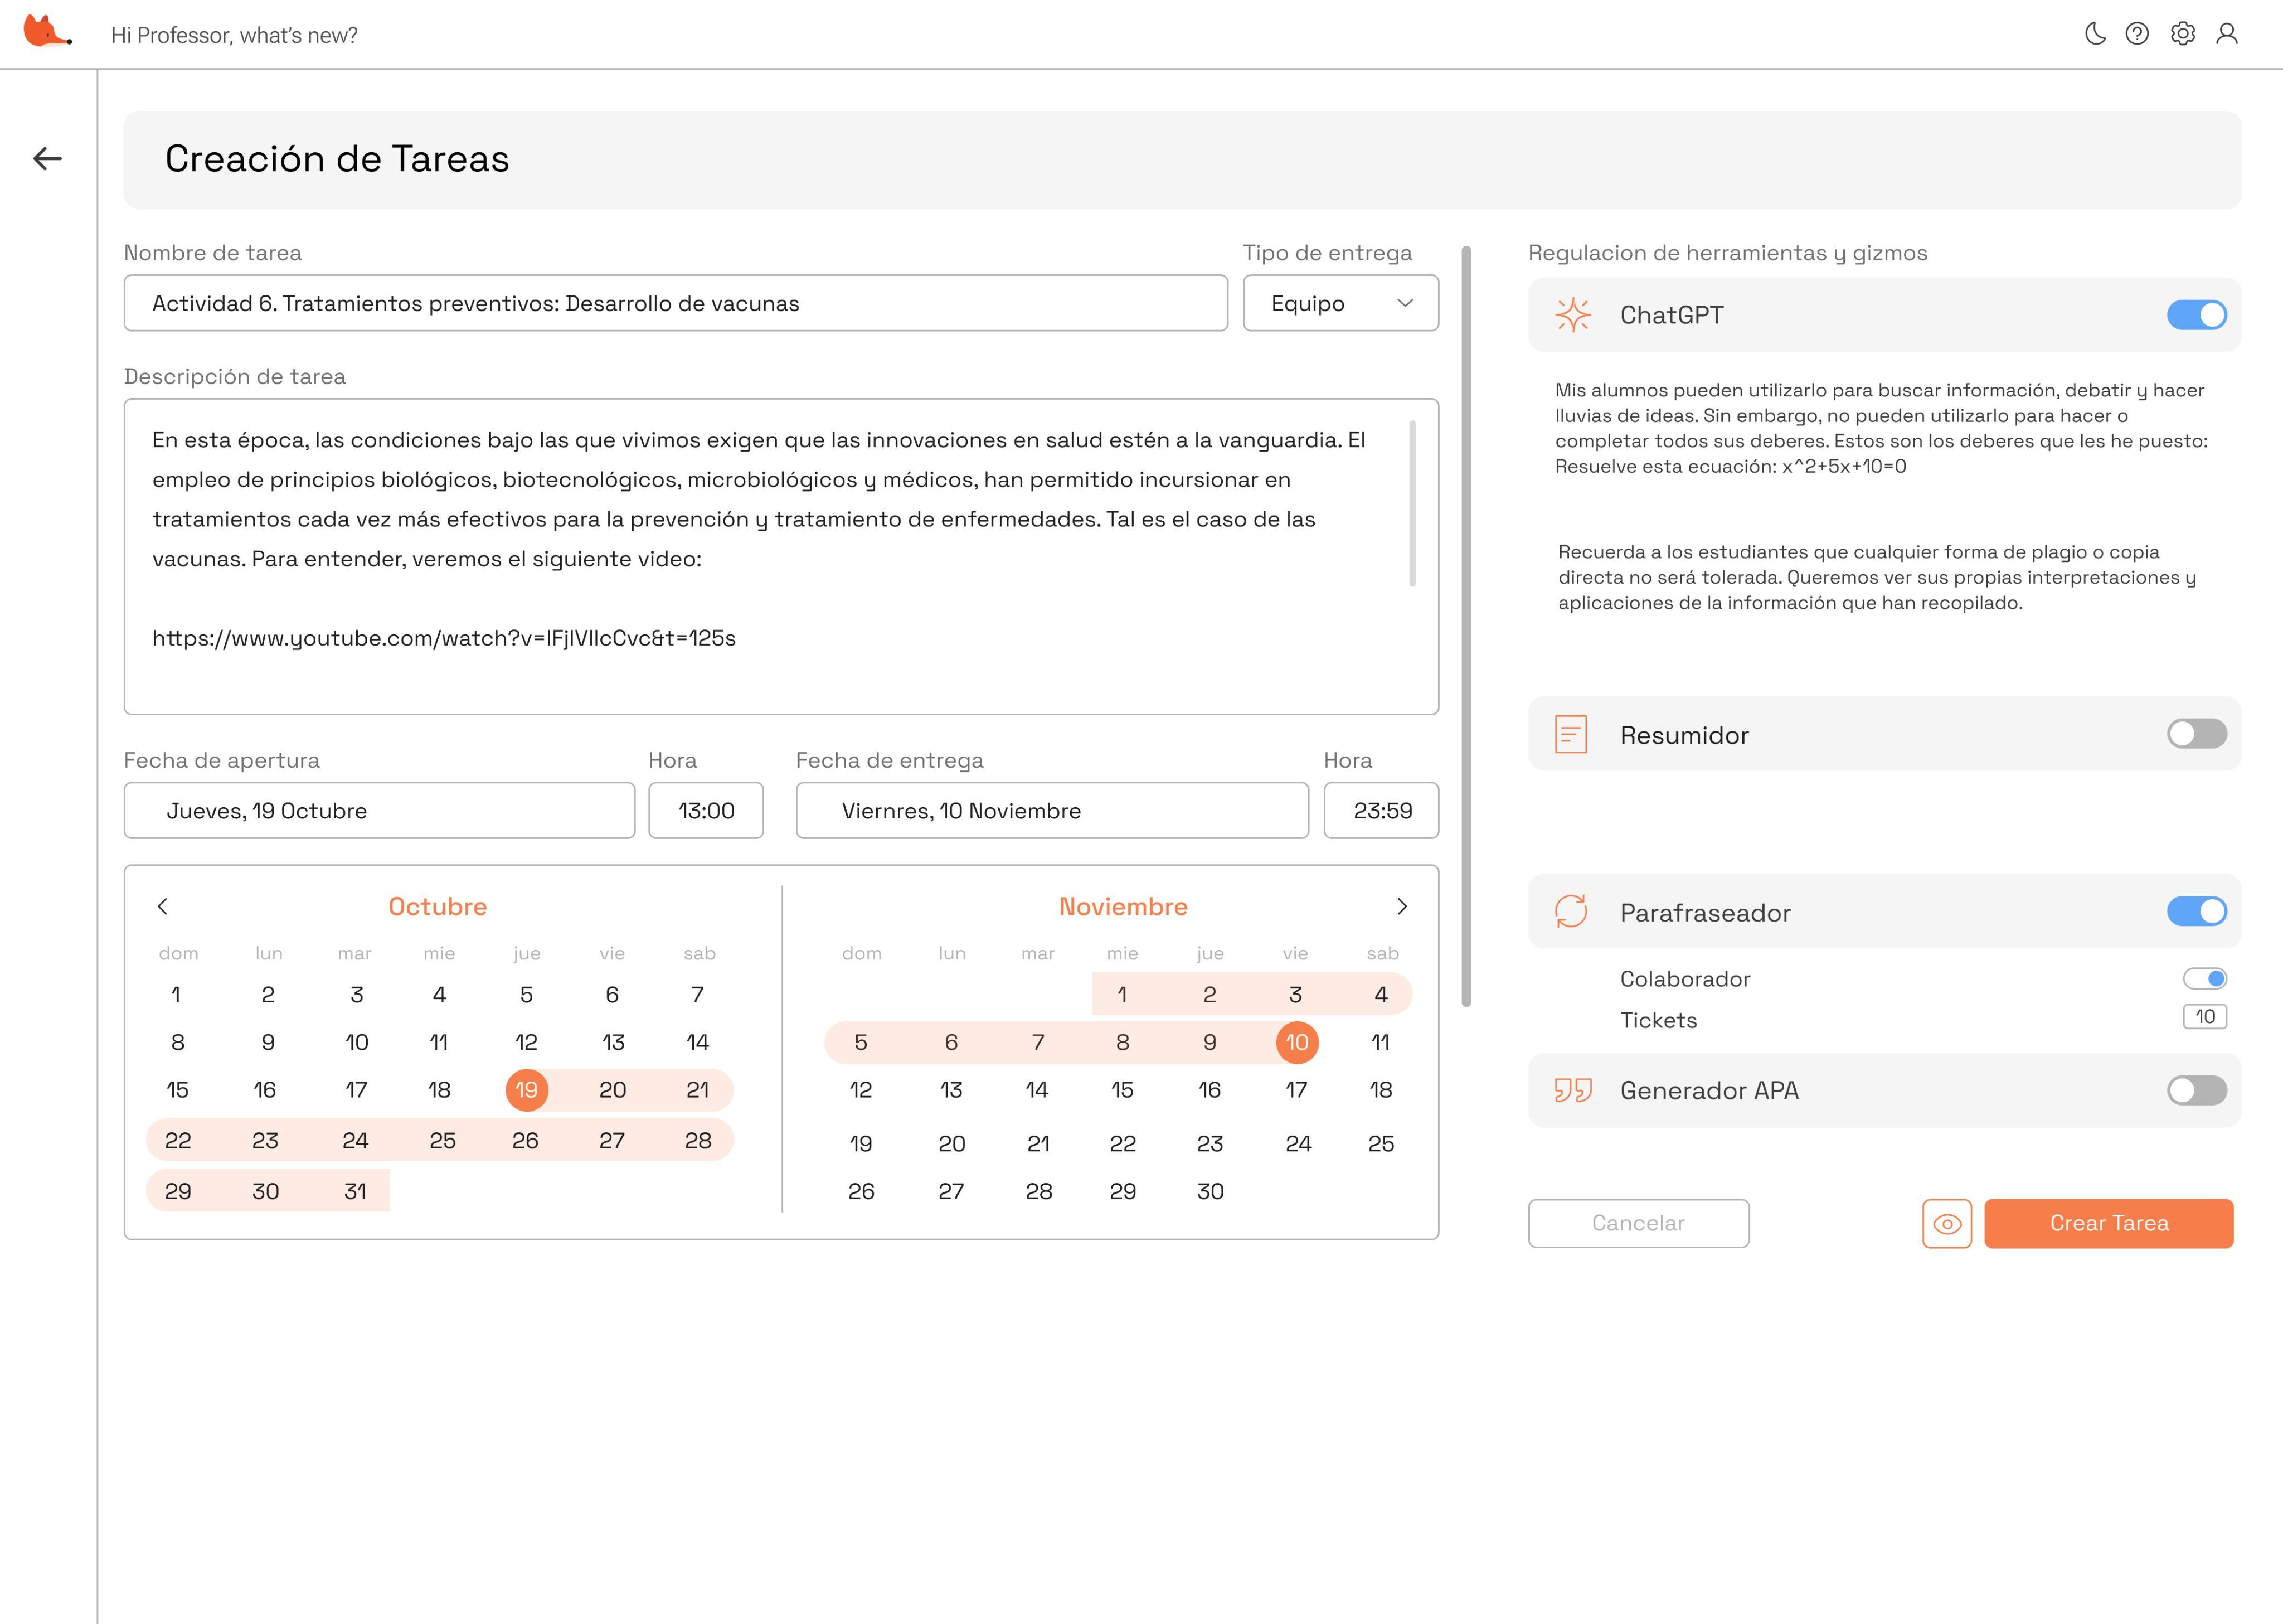Click the Crear Tarea button
This screenshot has height=1624, width=2283.
[x=2108, y=1223]
